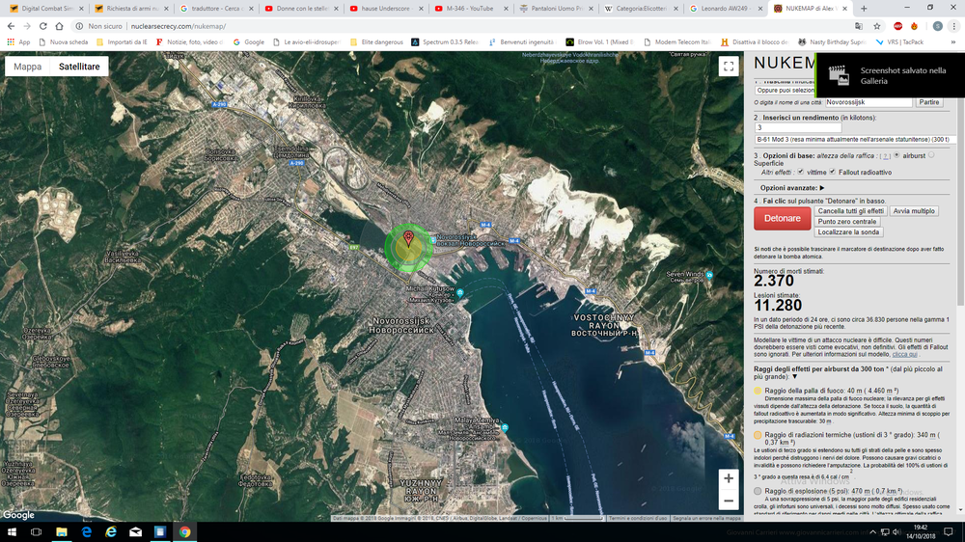
Task: Open the altezza della raffica help link
Action: 885,156
